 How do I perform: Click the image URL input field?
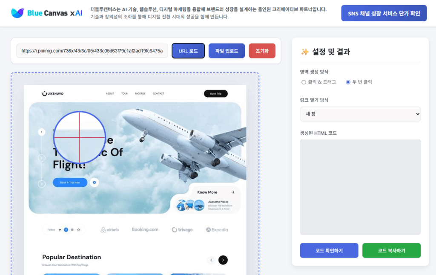[92, 51]
